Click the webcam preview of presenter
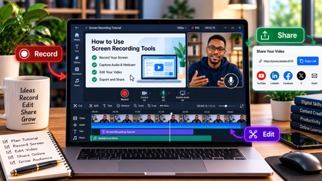The width and height of the screenshot is (322, 181). [215, 60]
